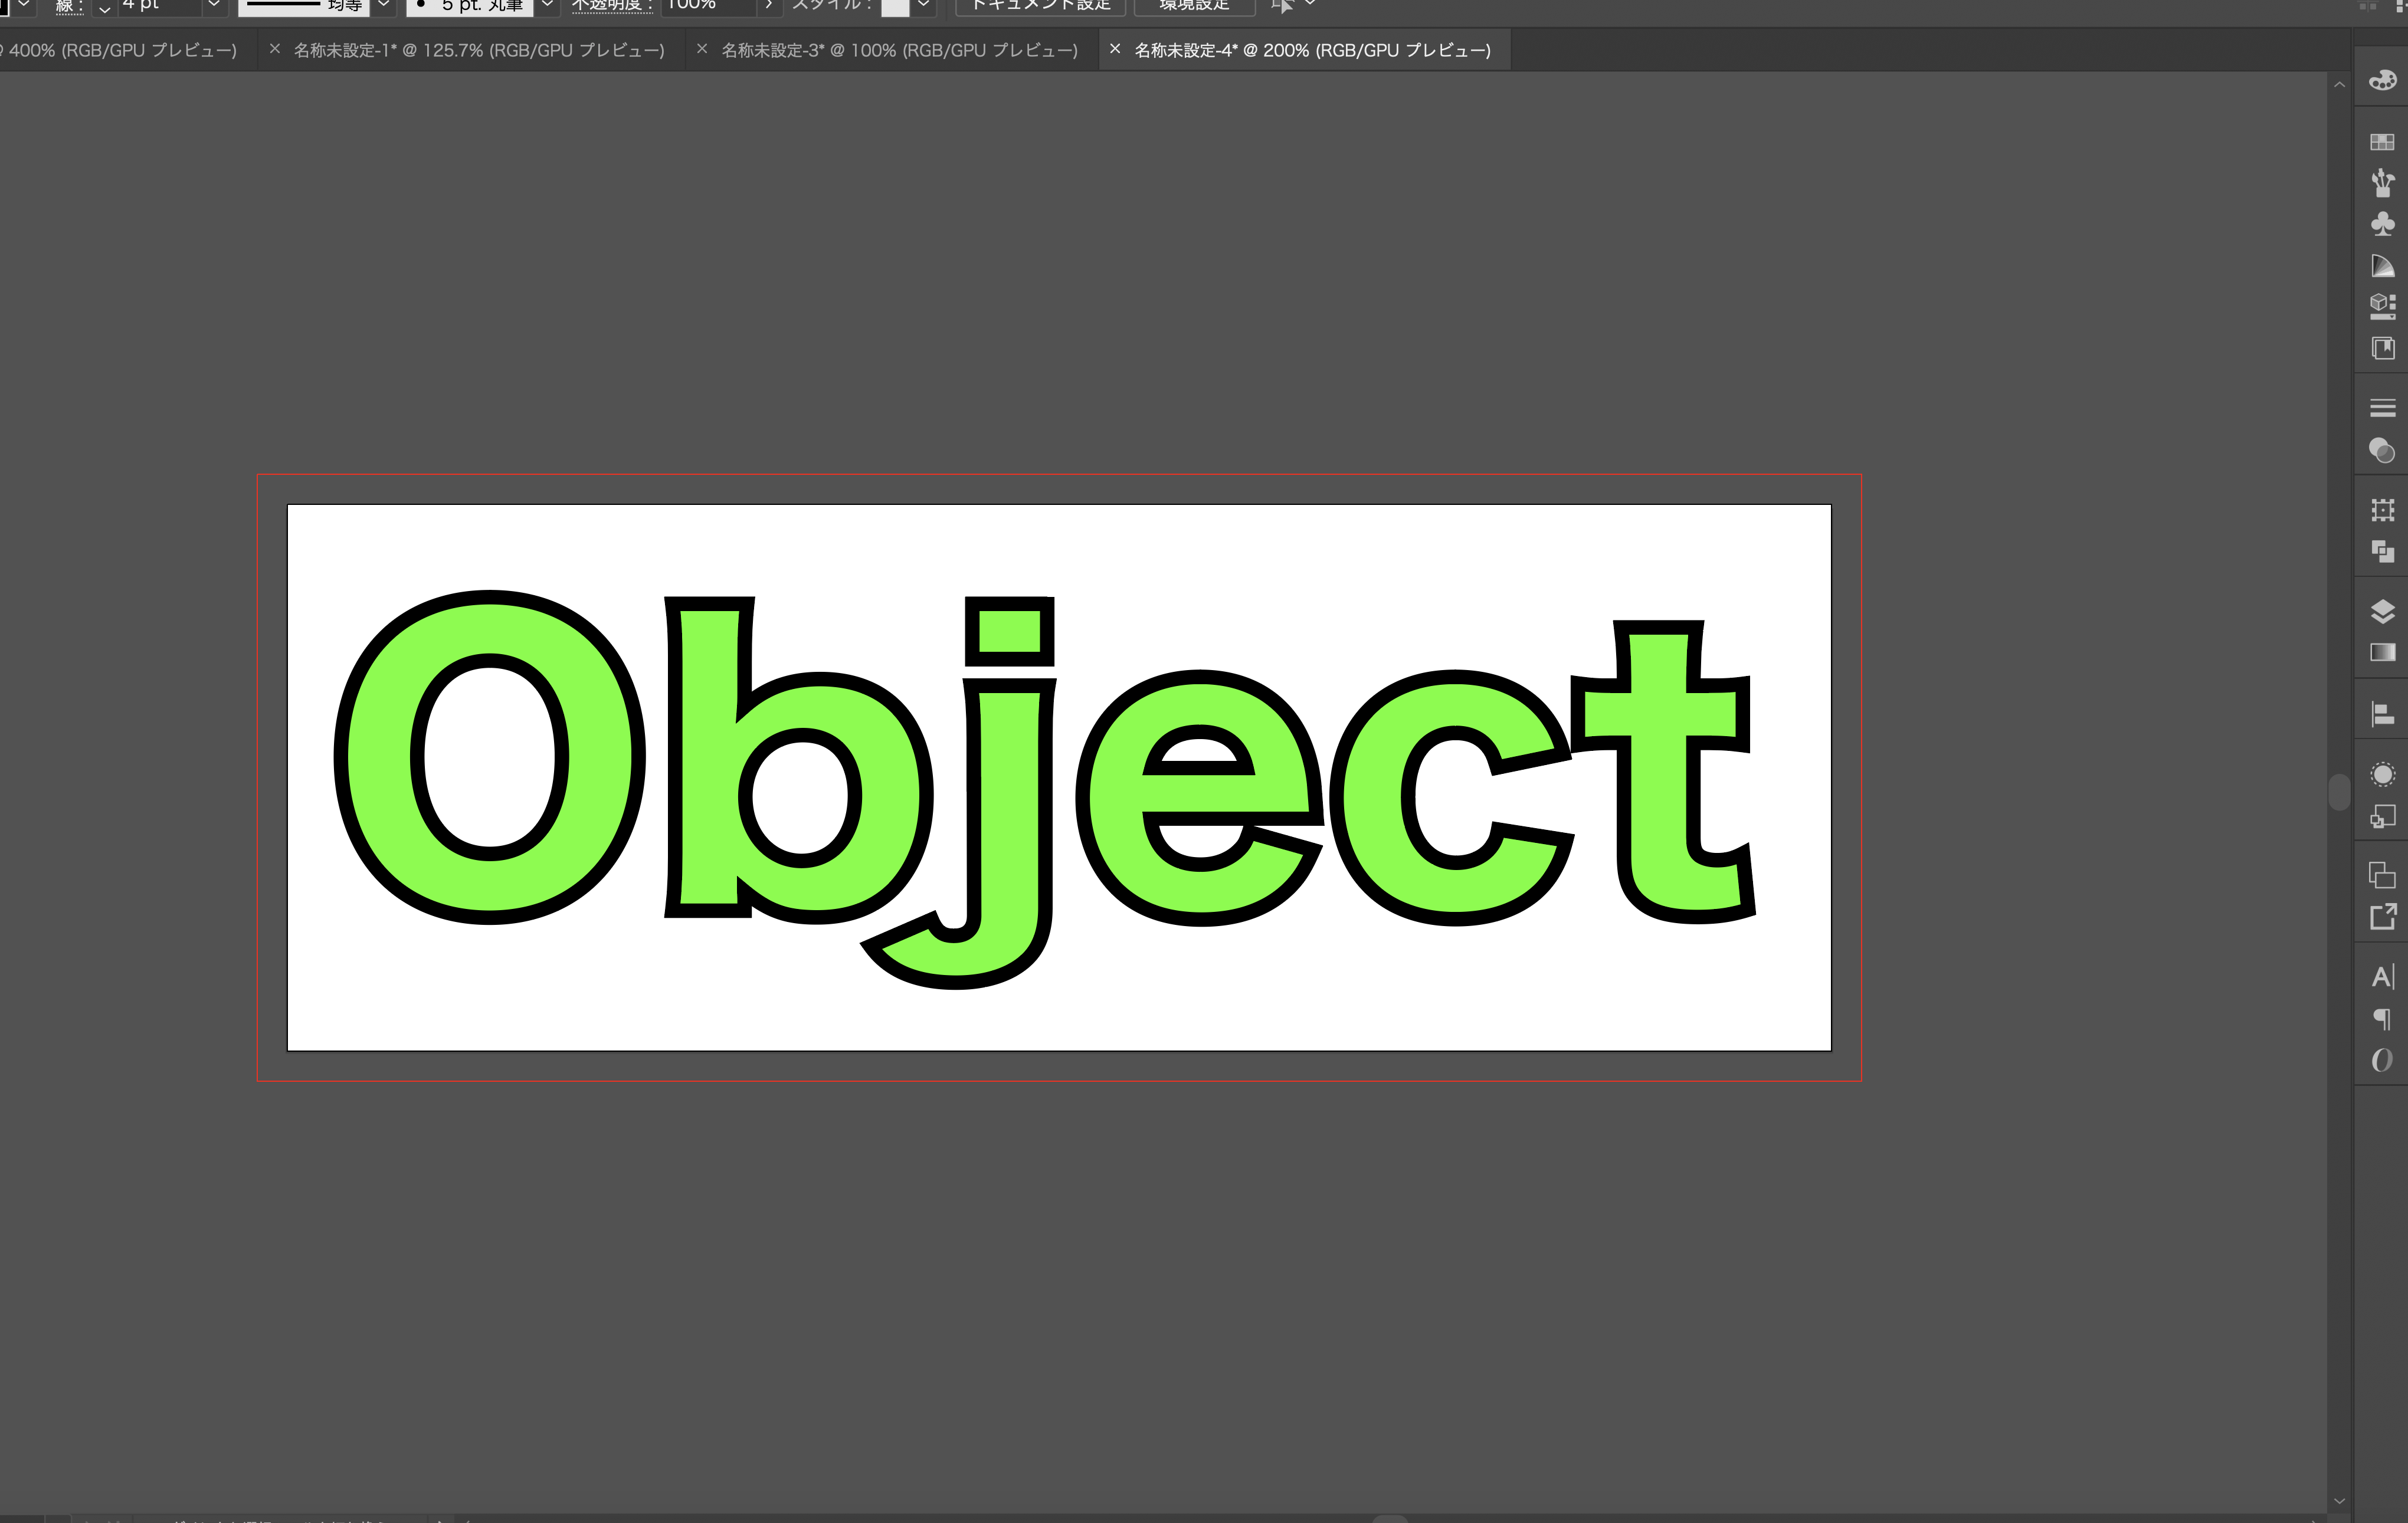This screenshot has height=1523, width=2408.
Task: Open the Gradient panel icon
Action: 2382,652
